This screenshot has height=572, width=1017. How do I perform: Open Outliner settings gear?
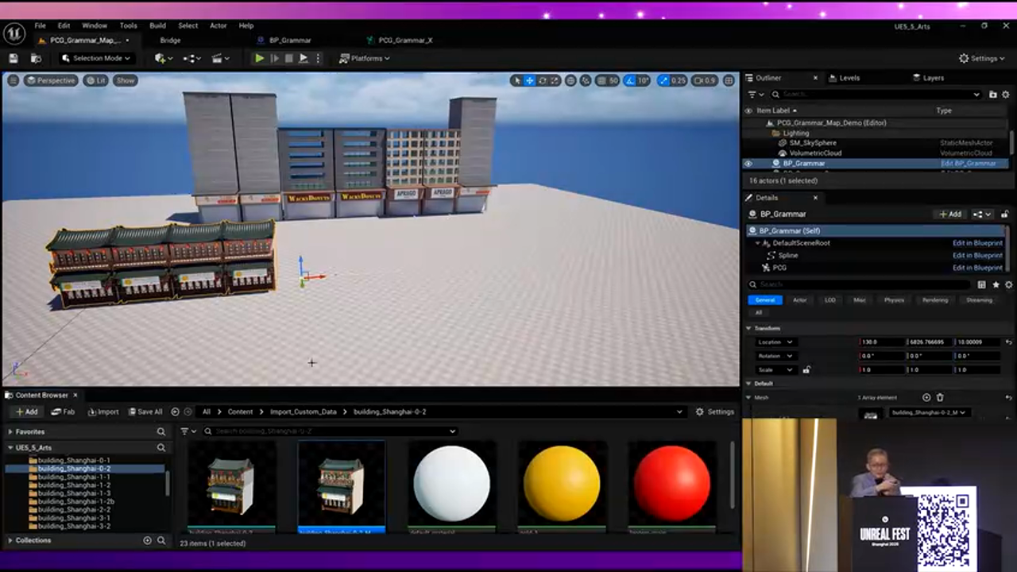click(x=1006, y=95)
